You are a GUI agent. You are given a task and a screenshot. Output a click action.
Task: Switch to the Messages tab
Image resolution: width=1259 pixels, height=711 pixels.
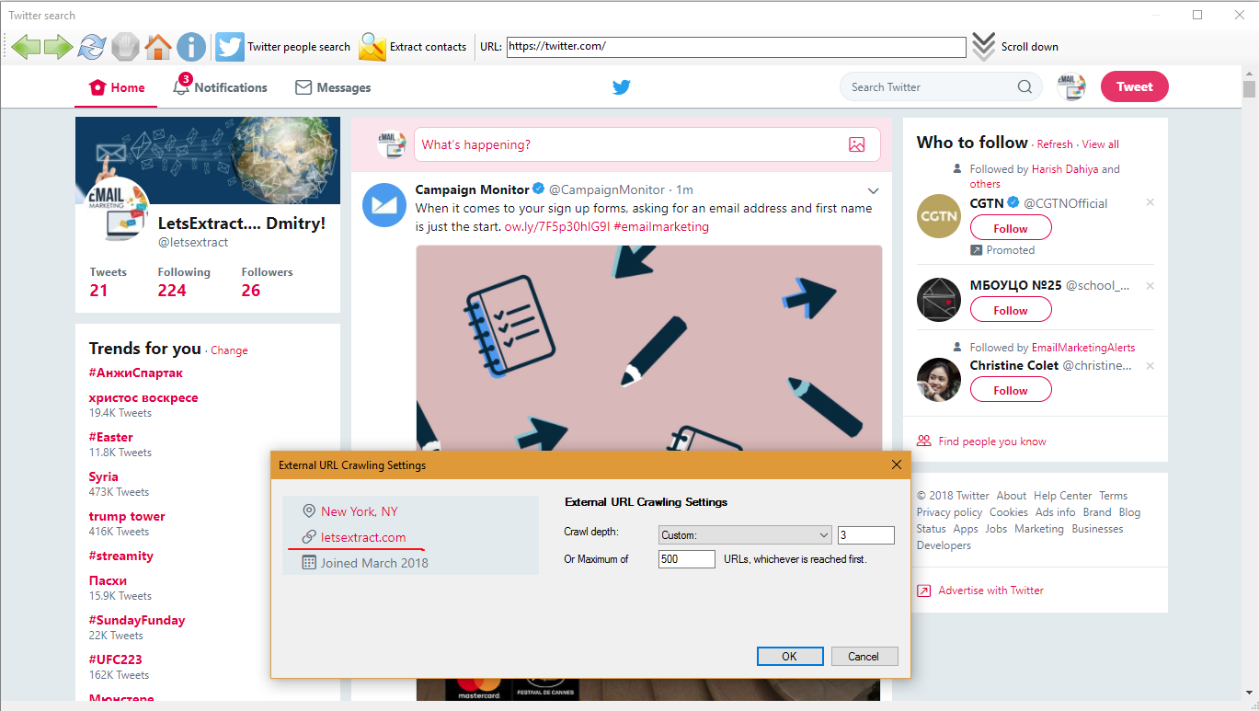[333, 87]
